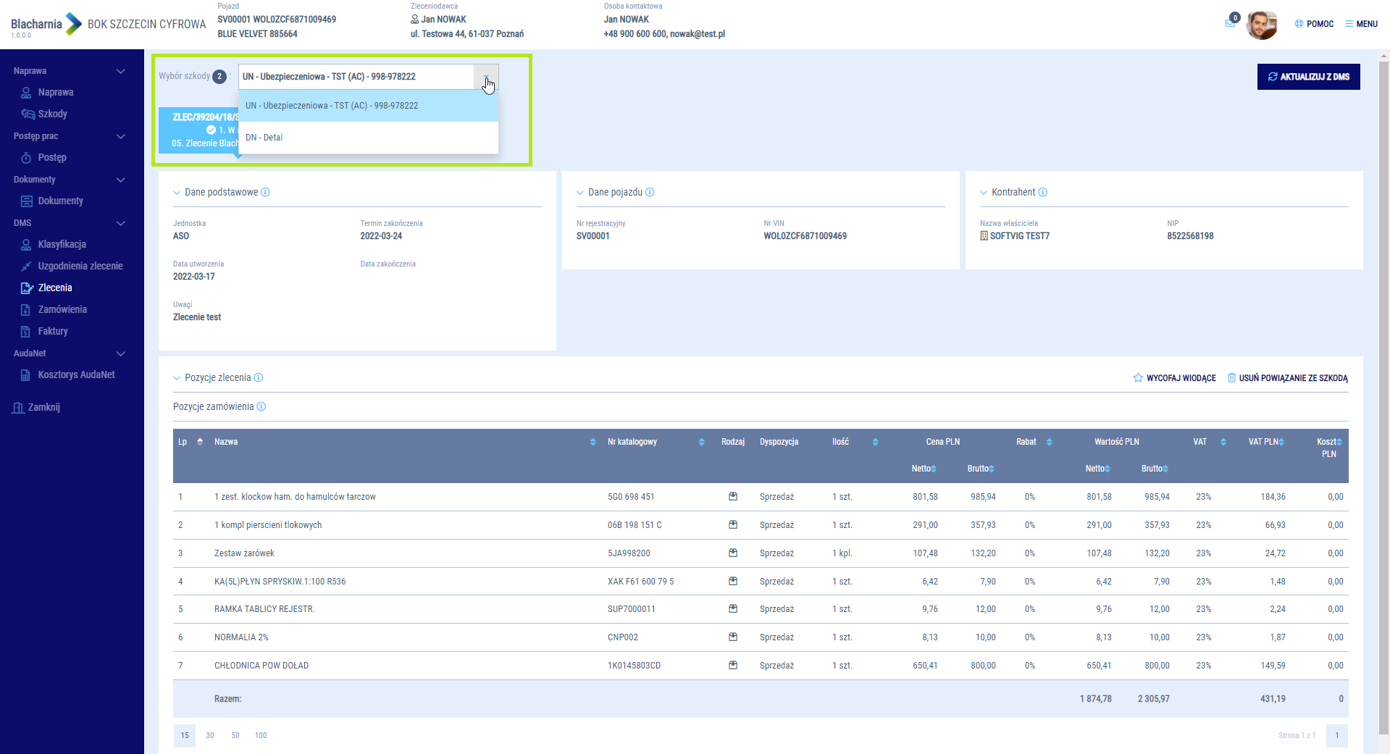Collapse the Naprawa sidebar group
1390x754 pixels.
pyautogui.click(x=120, y=71)
